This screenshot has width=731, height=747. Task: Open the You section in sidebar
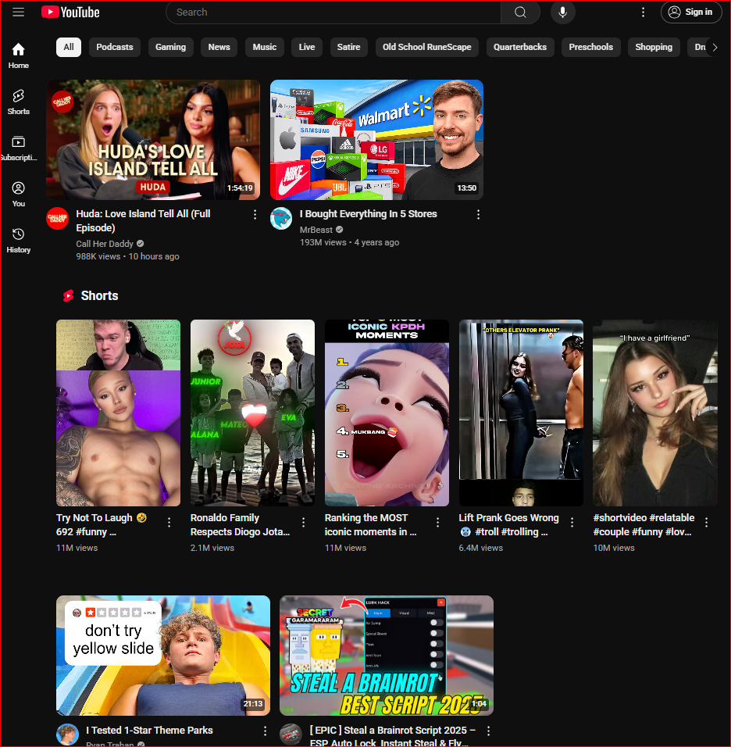click(18, 195)
